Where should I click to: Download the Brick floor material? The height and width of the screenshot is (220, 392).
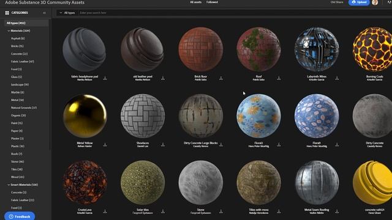pyautogui.click(x=221, y=78)
